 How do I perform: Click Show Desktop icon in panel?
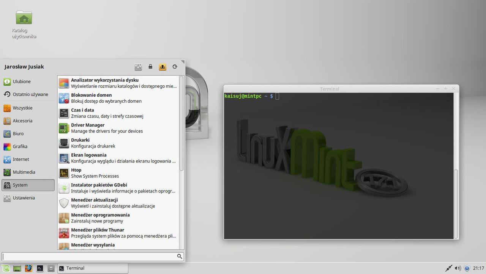coord(17,268)
